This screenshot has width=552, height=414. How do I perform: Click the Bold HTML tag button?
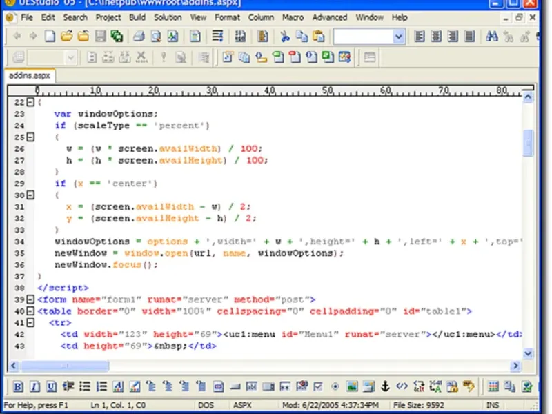[18, 386]
